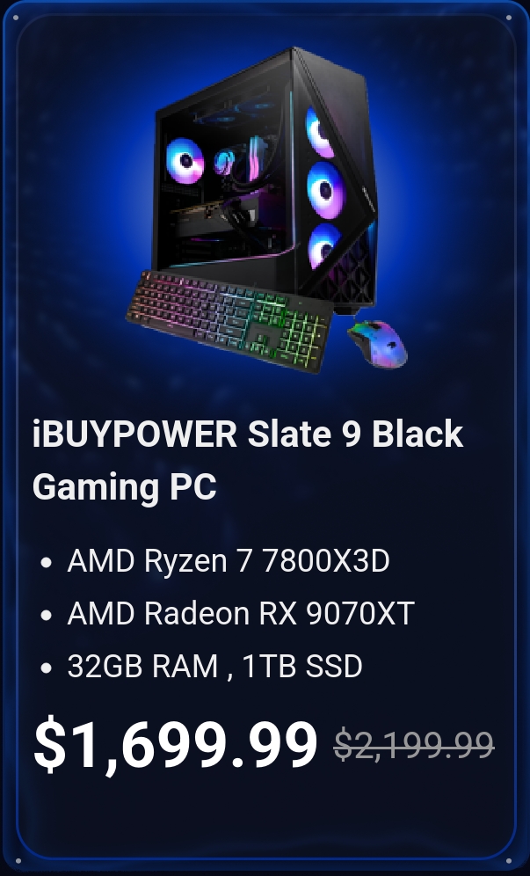
Task: Select the AMD Radeon RX 9070XT spec
Action: point(241,613)
